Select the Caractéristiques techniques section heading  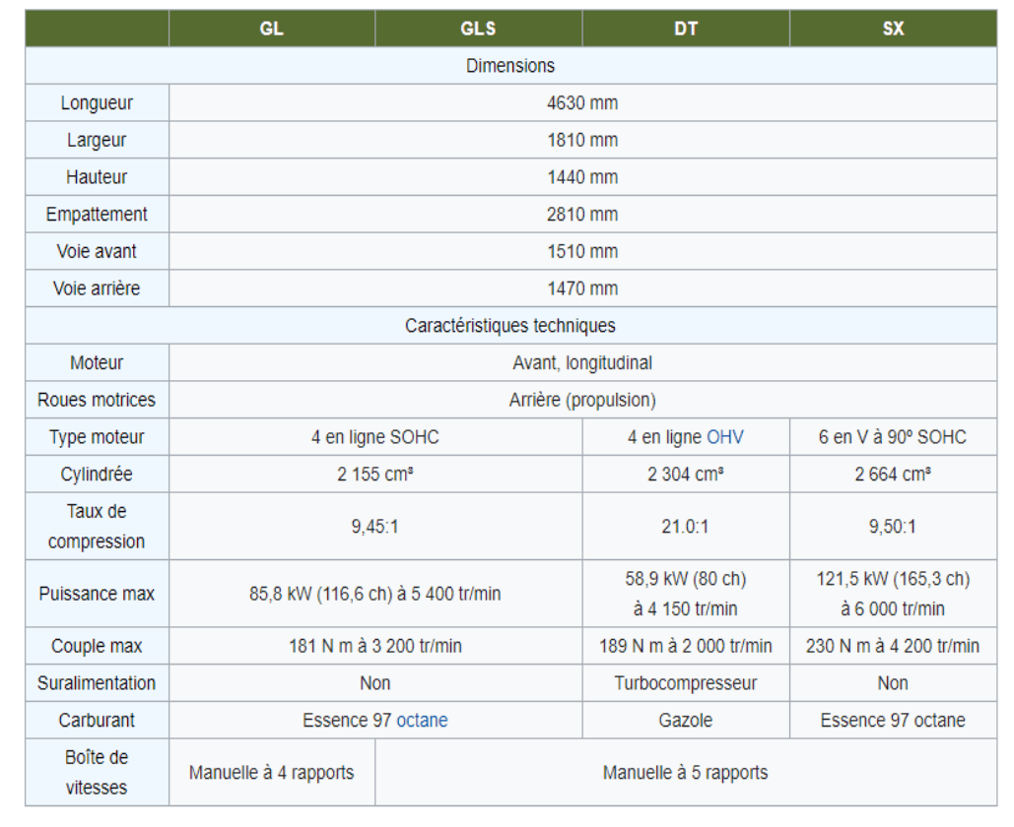pyautogui.click(x=510, y=326)
